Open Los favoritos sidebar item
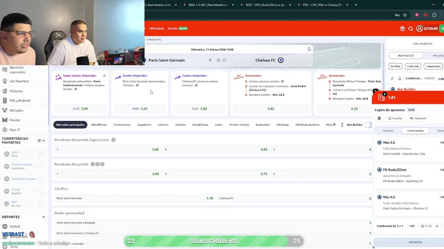Image resolution: width=444 pixels, height=249 pixels. coord(19,81)
